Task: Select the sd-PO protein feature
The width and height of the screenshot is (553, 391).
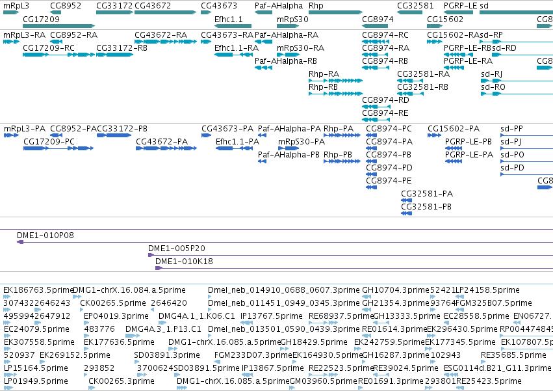Action: pos(526,161)
